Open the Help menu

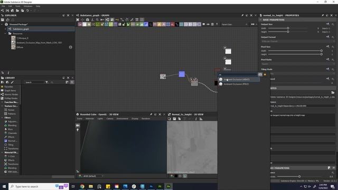coord(38,6)
